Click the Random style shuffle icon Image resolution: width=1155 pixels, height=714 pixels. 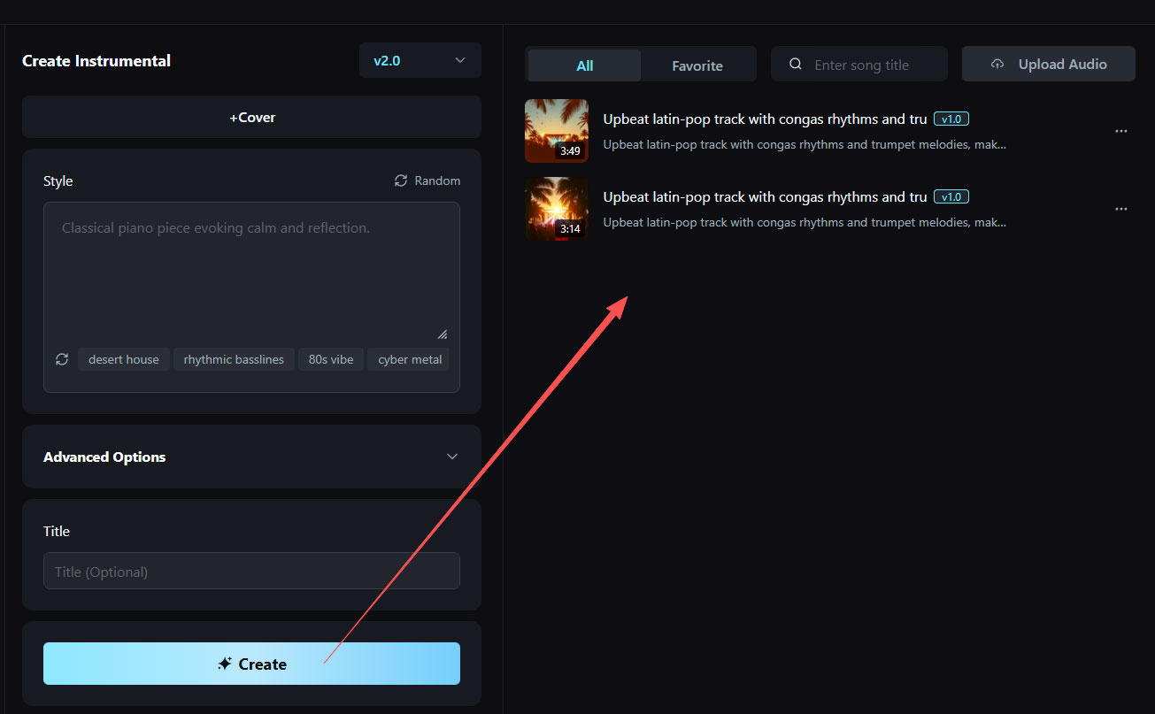(x=401, y=180)
